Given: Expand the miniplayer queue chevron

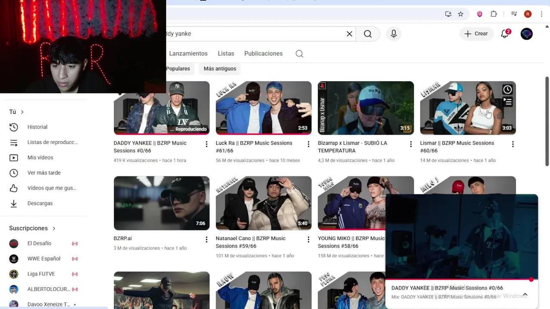Looking at the screenshot, I should 525,295.
